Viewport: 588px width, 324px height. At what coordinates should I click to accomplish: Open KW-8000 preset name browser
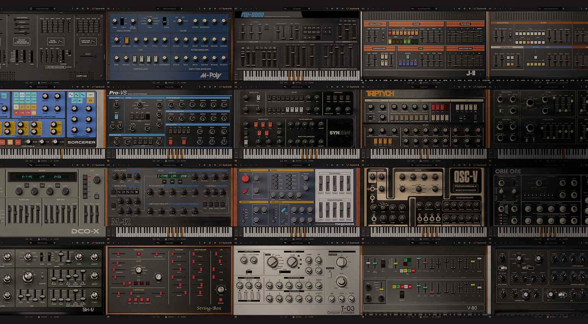(296, 8)
